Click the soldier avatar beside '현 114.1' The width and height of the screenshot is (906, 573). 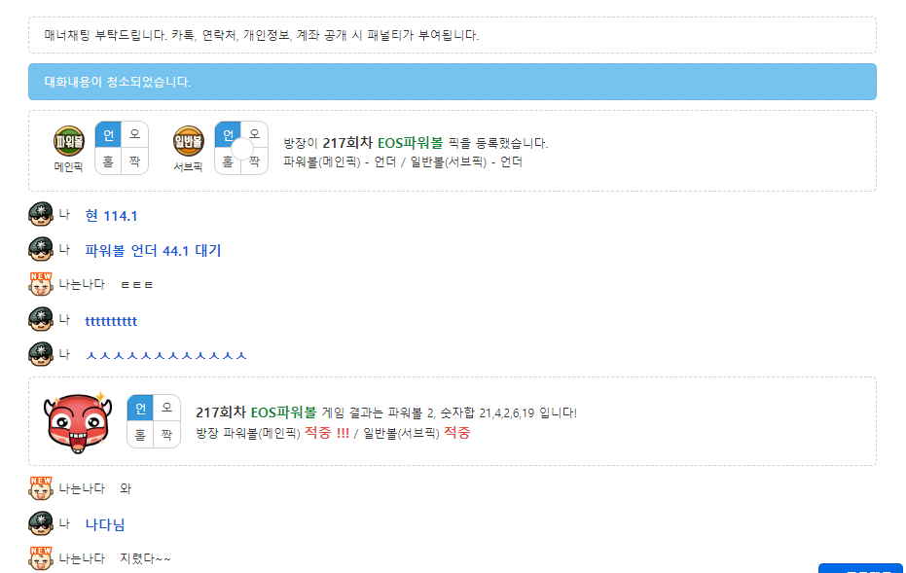tap(41, 214)
